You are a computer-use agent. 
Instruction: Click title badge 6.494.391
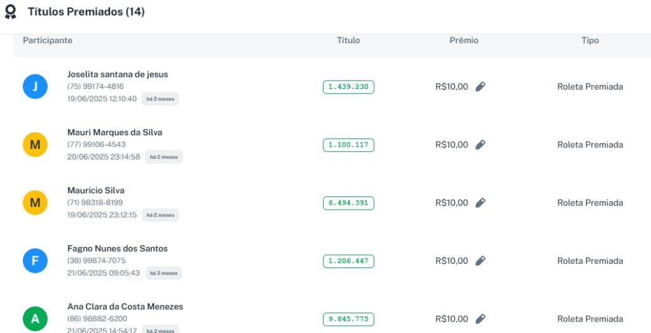point(348,203)
